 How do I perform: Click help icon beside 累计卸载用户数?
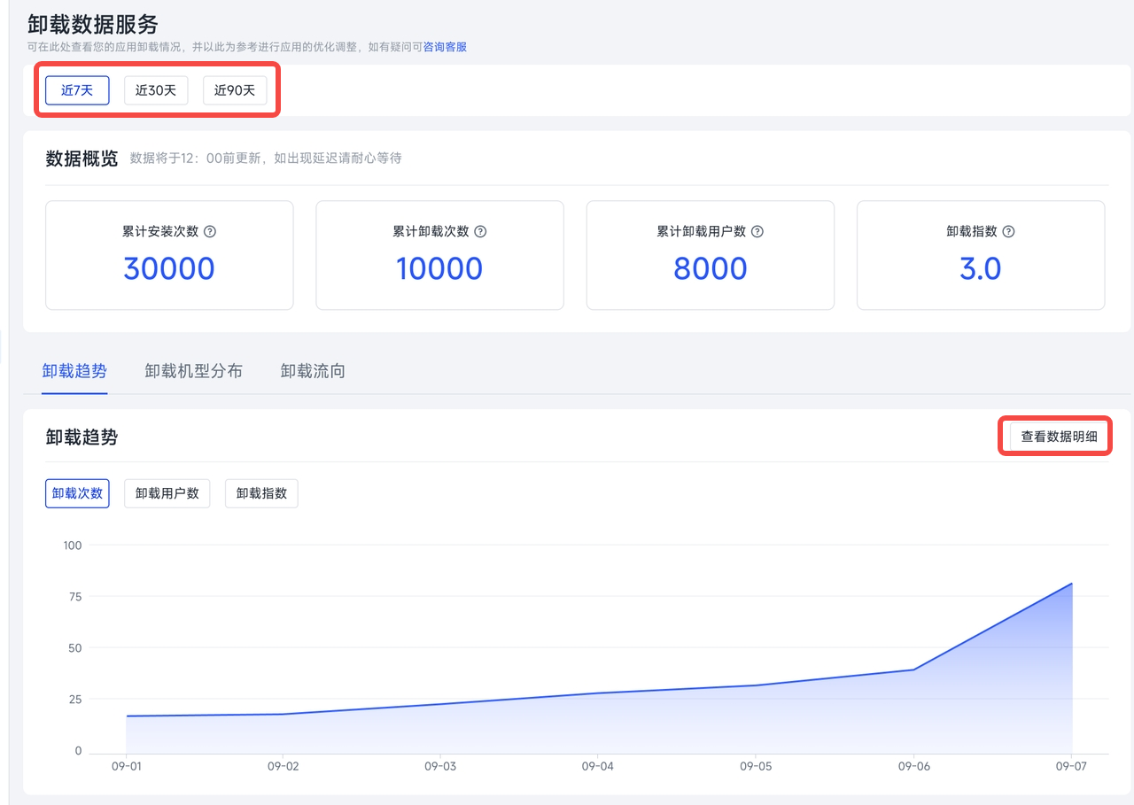pyautogui.click(x=757, y=231)
